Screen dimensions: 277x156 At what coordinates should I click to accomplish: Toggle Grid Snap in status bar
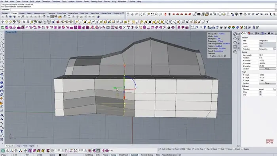[89, 155]
